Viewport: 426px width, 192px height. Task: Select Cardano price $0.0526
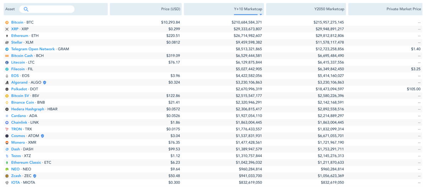click(173, 116)
